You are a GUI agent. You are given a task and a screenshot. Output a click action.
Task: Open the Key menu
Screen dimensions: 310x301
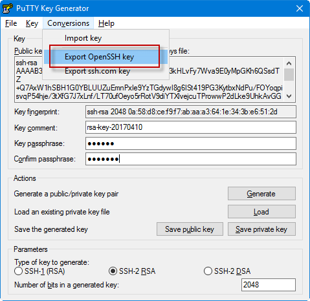[x=32, y=23]
